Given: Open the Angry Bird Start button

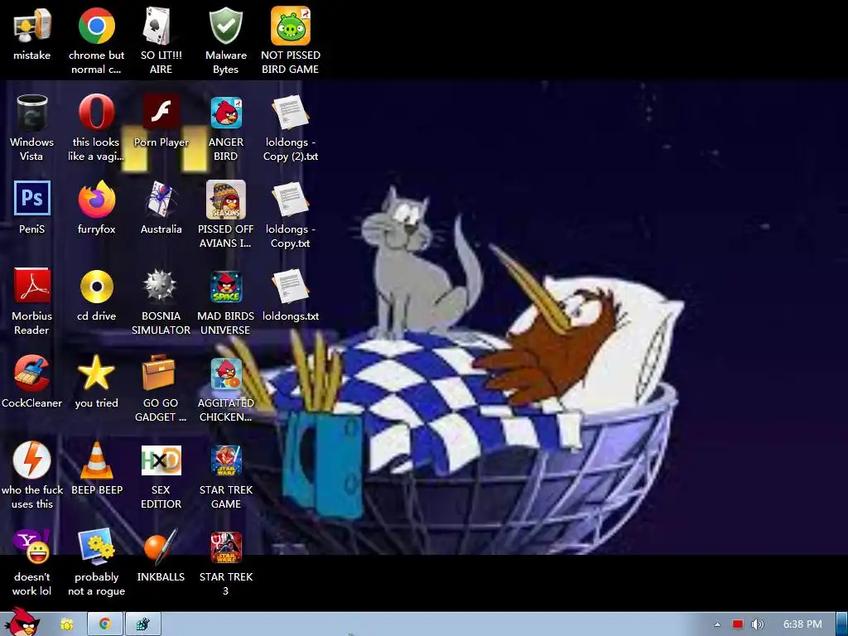Looking at the screenshot, I should (x=22, y=622).
